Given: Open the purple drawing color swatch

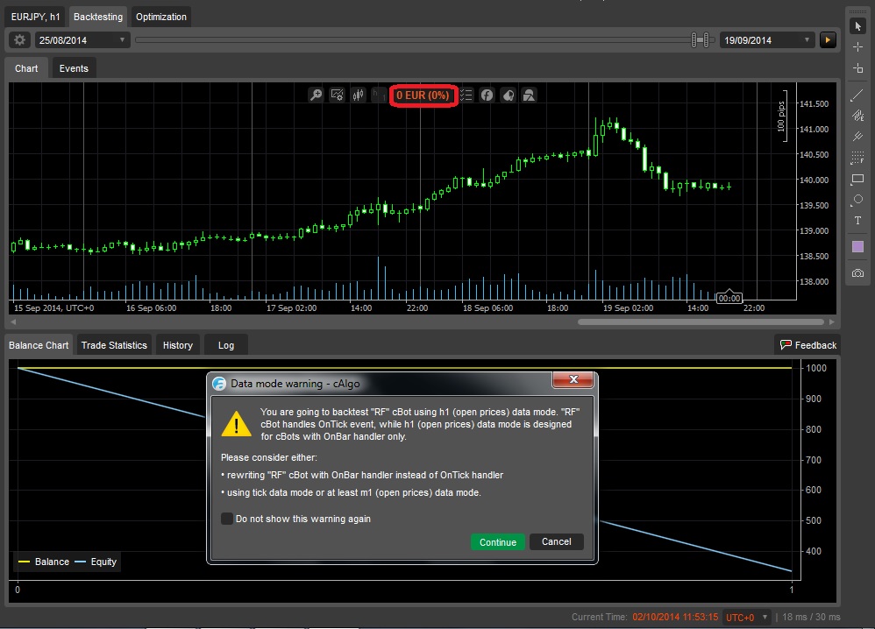Looking at the screenshot, I should tap(857, 246).
